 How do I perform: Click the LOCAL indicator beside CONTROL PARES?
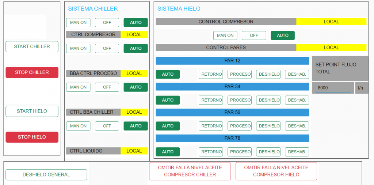click(x=331, y=48)
